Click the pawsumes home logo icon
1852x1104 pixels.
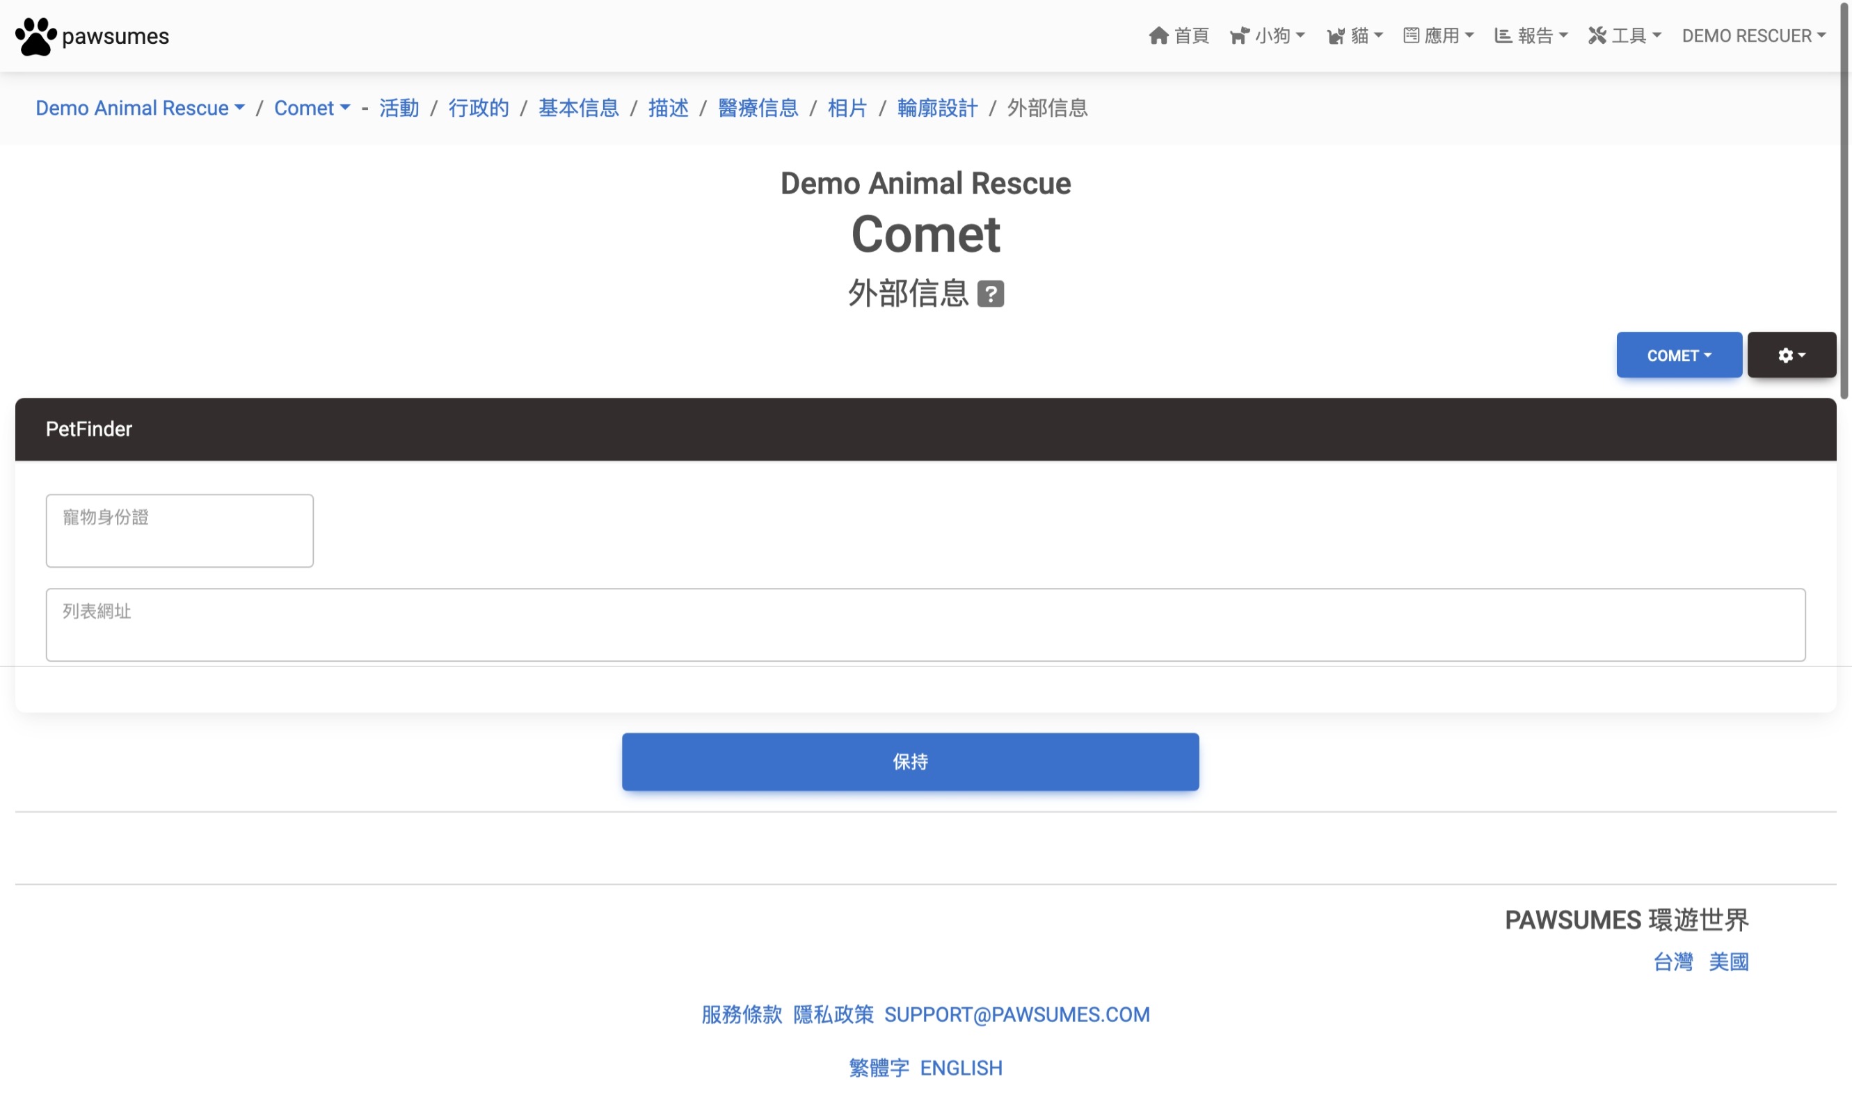click(34, 35)
